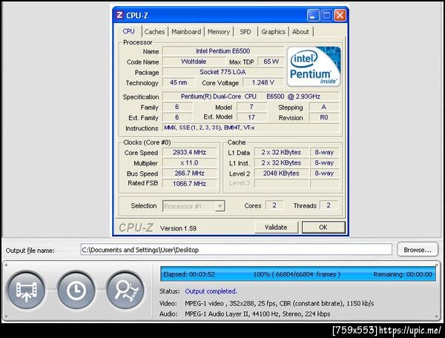445x338 pixels.
Task: Click the Bus Speed value 266.7 MHz
Action: (189, 173)
